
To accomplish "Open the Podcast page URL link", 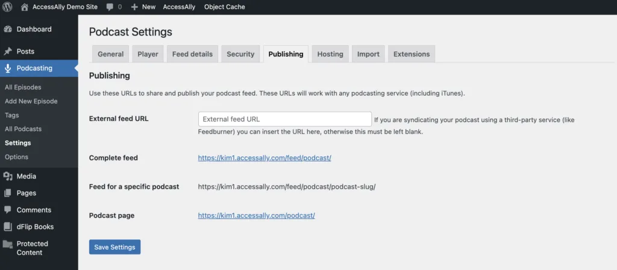I will (x=256, y=215).
